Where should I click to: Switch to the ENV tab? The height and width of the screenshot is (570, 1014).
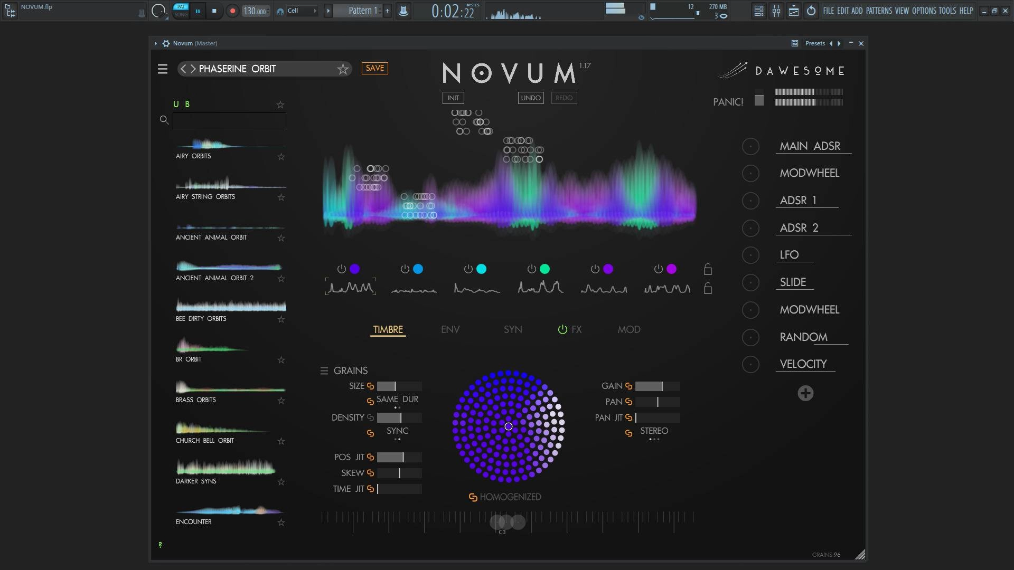[x=450, y=330]
